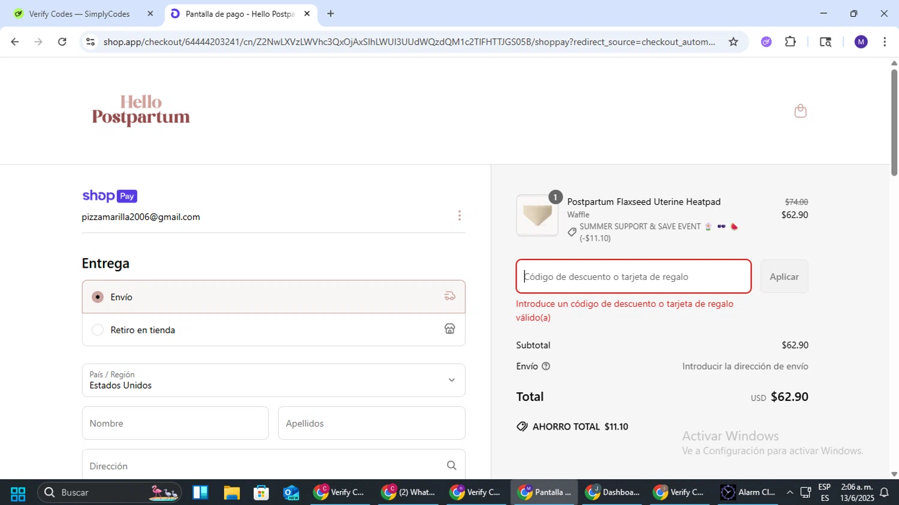Open File Explorer from the taskbar

[x=231, y=492]
